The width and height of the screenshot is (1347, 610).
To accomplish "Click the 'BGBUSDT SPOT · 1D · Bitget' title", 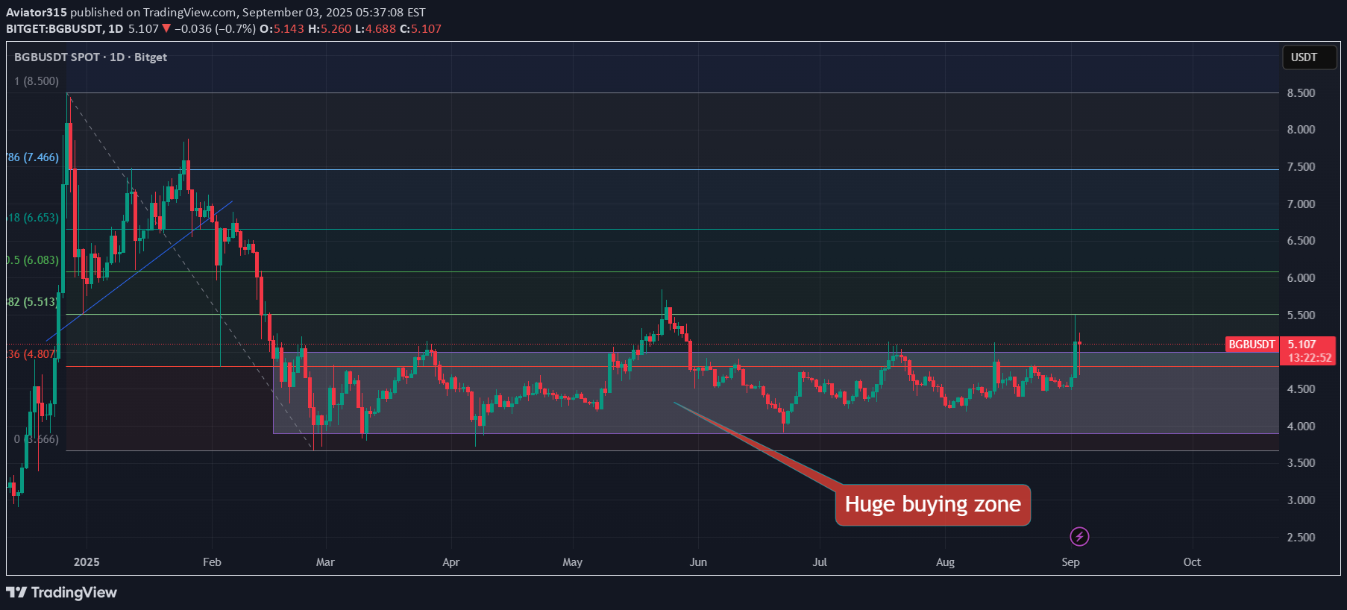I will tap(90, 57).
